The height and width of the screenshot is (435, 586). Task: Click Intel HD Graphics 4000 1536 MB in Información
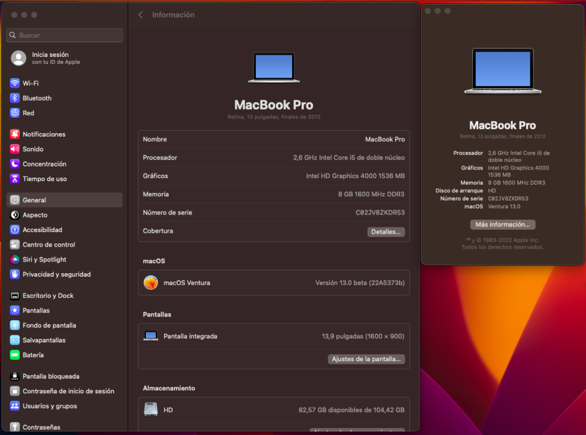click(355, 176)
